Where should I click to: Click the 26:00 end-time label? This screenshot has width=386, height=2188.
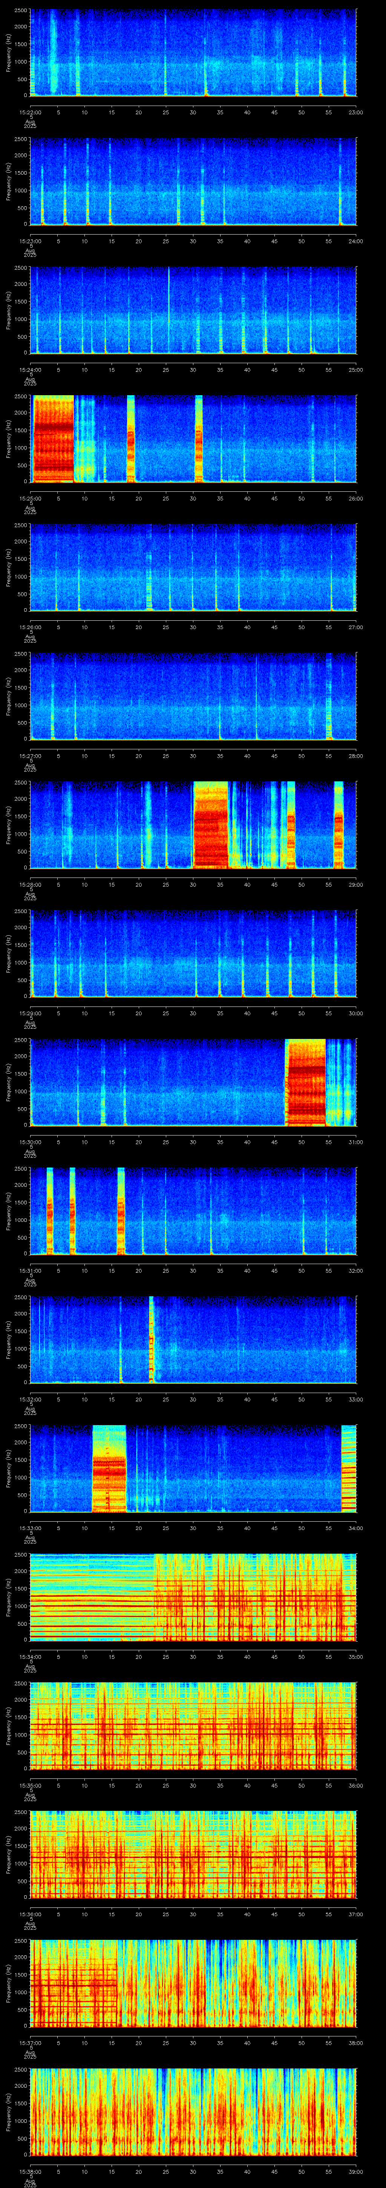355,499
